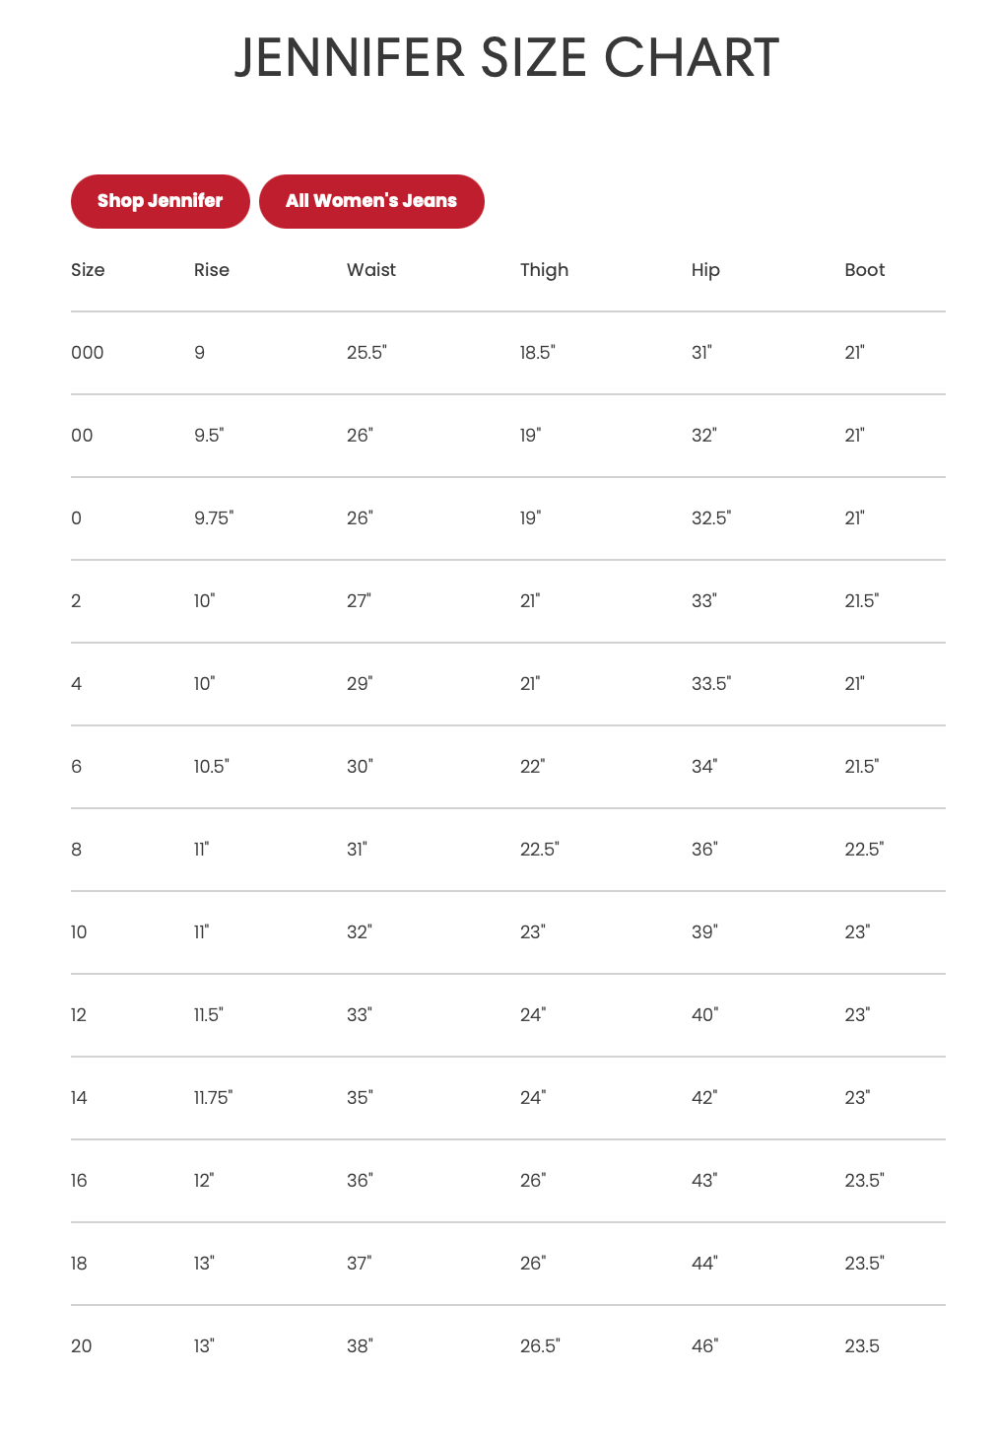Select the Thigh column header

click(544, 270)
